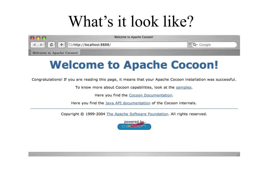Minimize the window with yellow button
The height and width of the screenshot is (196, 262).
[x=38, y=38]
